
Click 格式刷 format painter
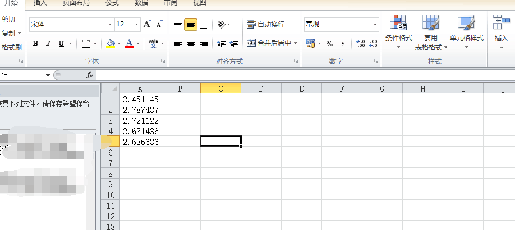[11, 48]
